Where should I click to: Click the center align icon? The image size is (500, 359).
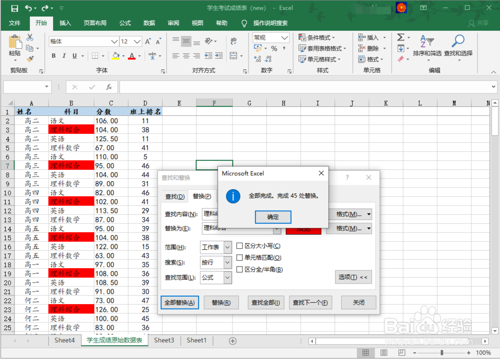pos(186,56)
